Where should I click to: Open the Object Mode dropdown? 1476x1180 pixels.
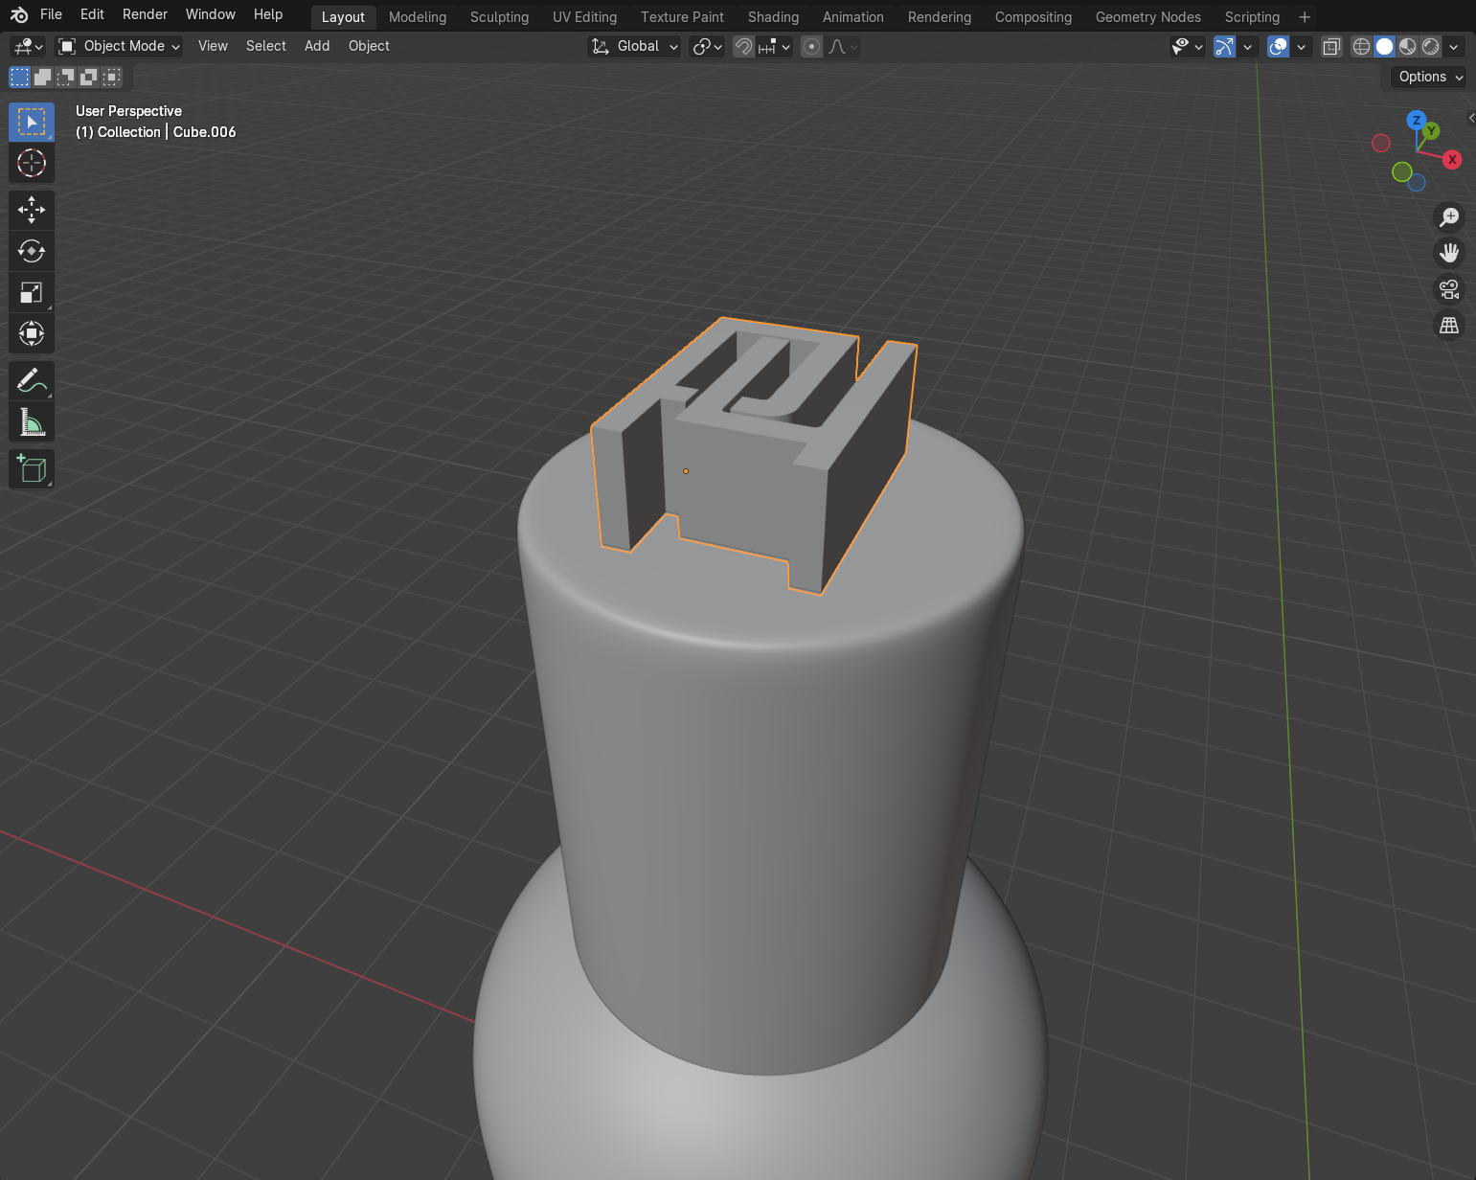[x=119, y=46]
